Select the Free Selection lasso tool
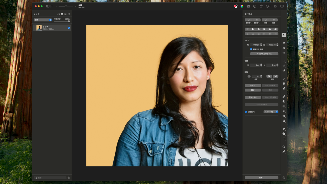327x184 pixels. point(284,66)
